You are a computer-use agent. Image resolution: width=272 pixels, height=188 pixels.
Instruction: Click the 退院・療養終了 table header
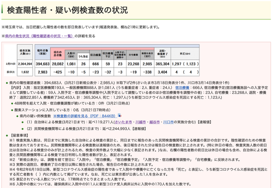(x=162, y=53)
